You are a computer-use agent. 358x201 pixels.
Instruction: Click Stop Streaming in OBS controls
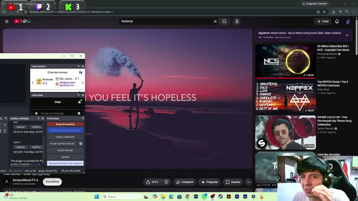point(65,124)
